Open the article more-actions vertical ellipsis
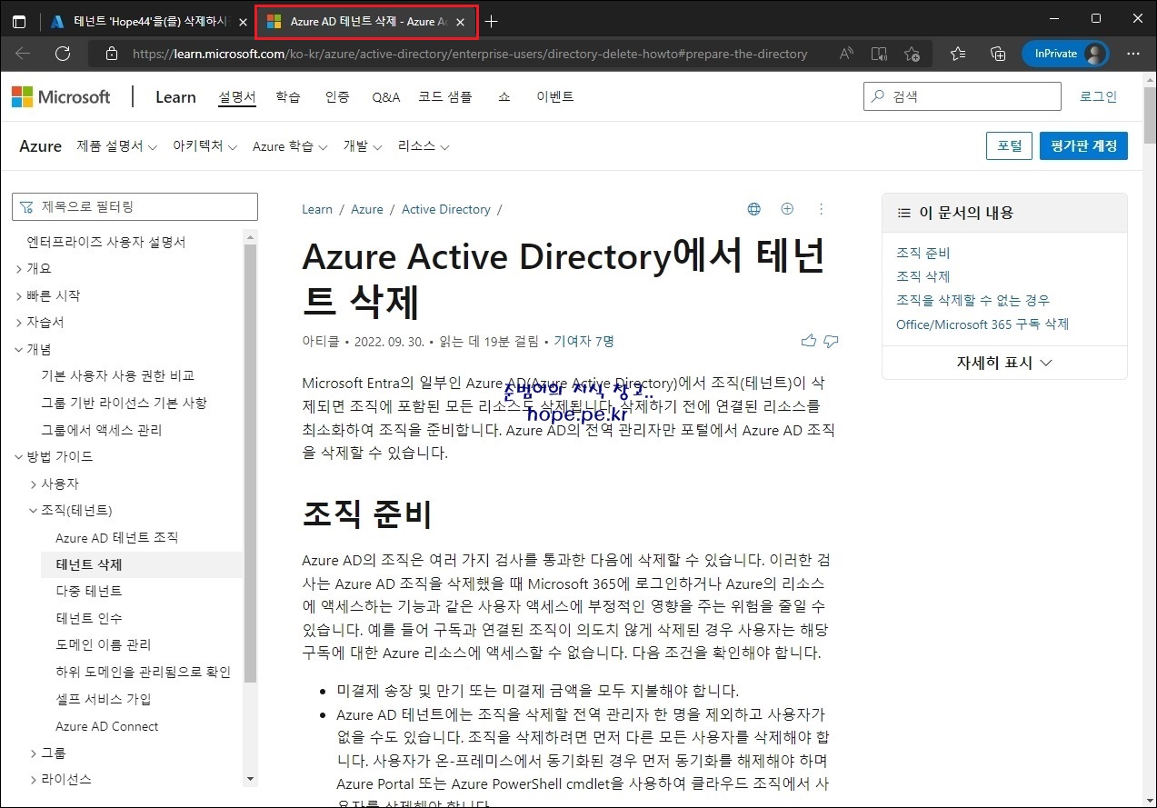 [821, 209]
